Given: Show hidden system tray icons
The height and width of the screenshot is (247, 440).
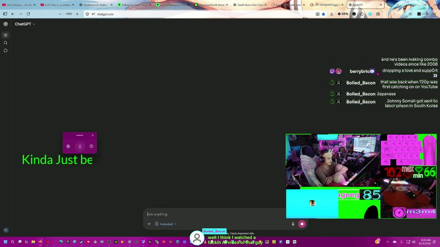Looking at the screenshot, I should pos(387,242).
